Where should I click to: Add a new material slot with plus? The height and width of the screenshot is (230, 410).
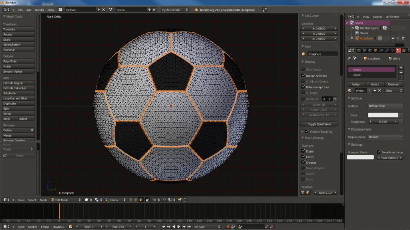[401, 67]
